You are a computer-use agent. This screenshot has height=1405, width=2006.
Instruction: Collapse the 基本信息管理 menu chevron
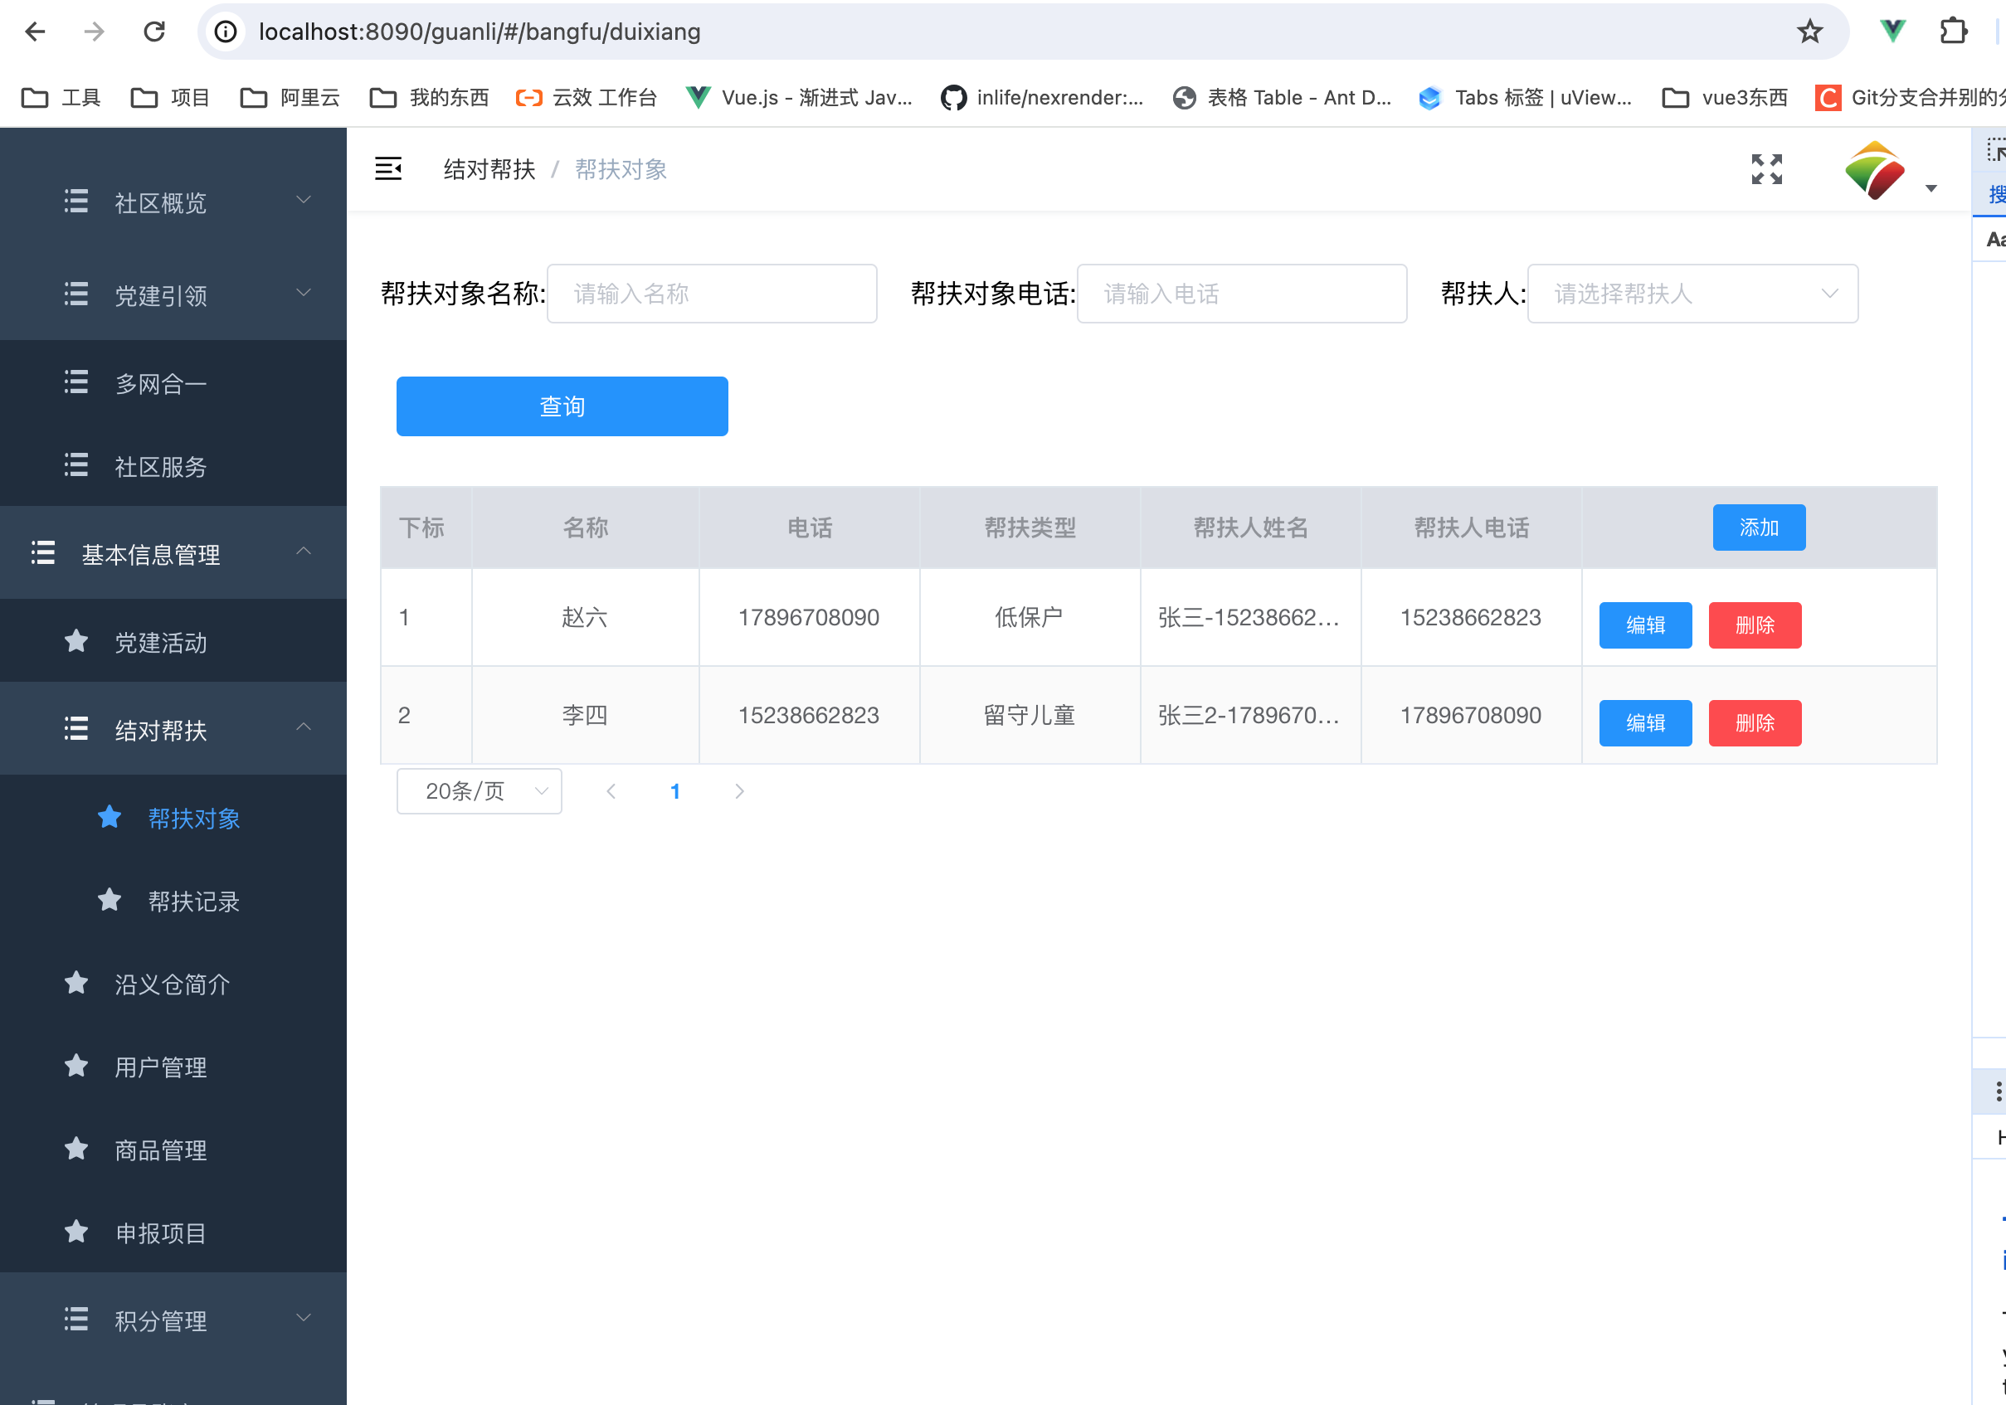click(x=303, y=551)
